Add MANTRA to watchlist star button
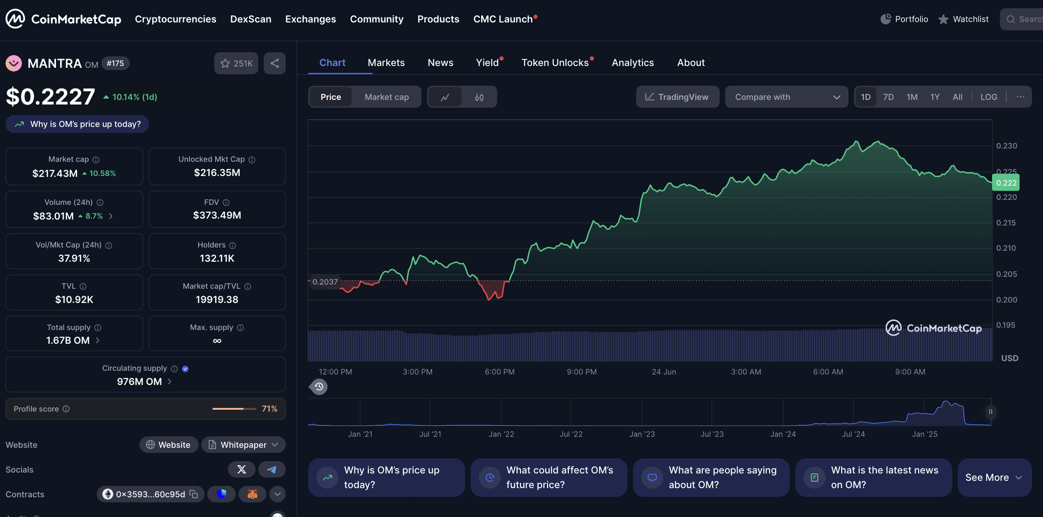1043x517 pixels. (x=236, y=63)
